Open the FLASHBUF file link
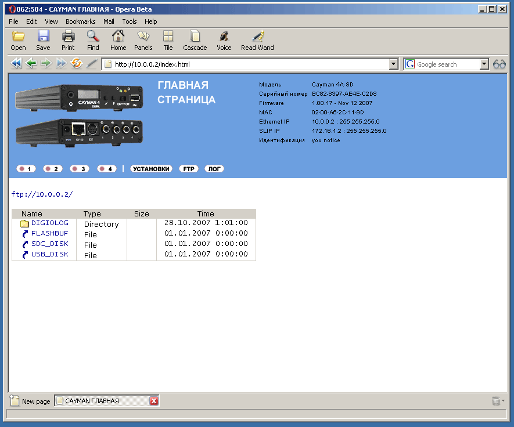Screen dimensions: 514x427 pyautogui.click(x=49, y=233)
